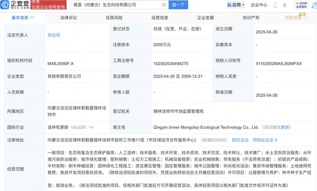
Task: Select the 注册地址 address text
Action: 122,140
